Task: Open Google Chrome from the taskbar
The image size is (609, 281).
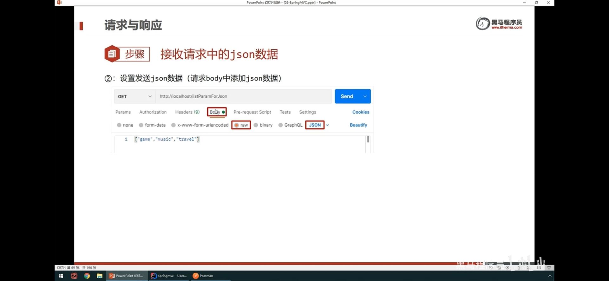Action: coord(87,276)
